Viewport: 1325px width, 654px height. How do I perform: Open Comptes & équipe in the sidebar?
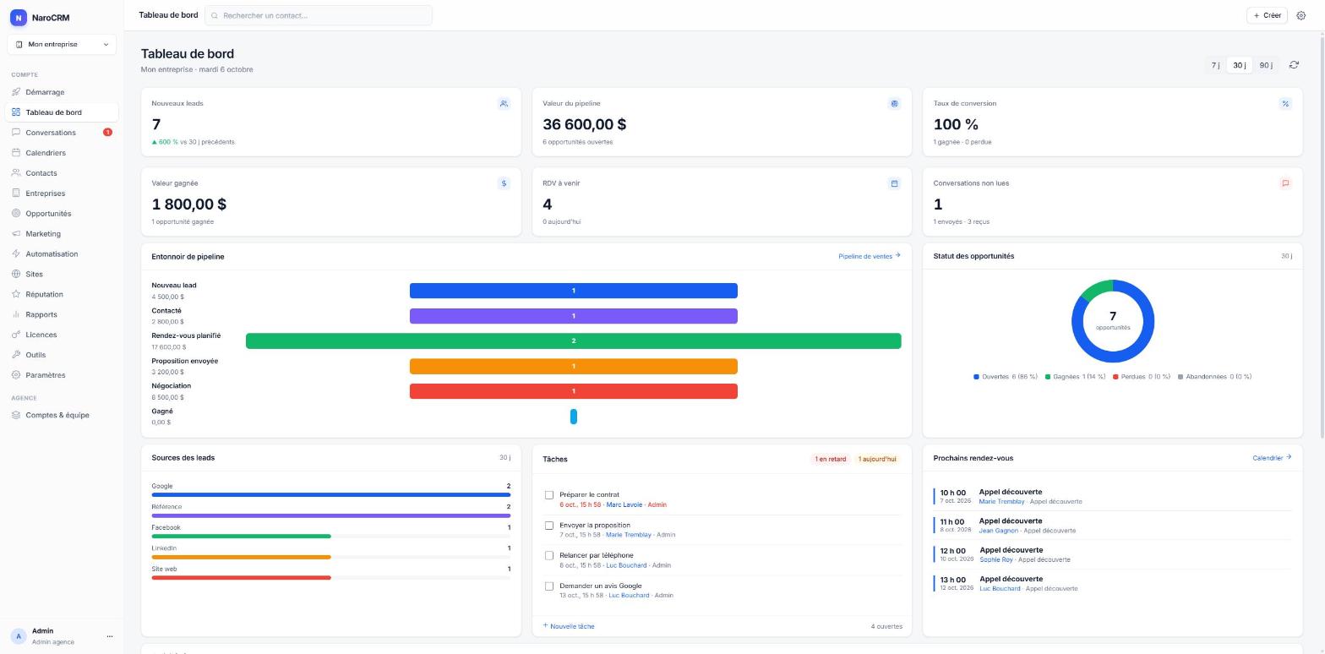coord(62,415)
